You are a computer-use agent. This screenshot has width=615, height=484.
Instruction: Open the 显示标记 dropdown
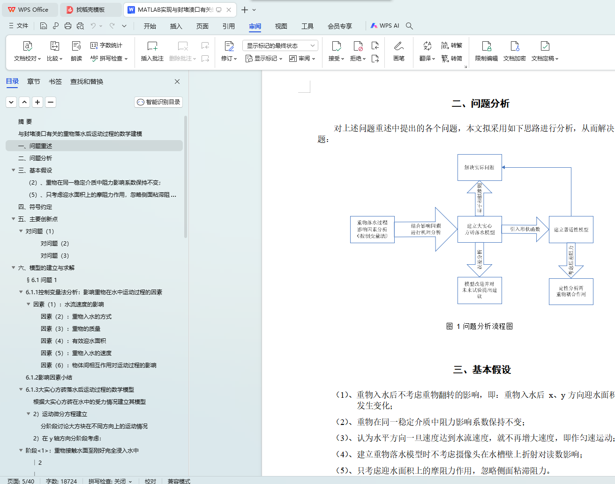click(x=264, y=59)
